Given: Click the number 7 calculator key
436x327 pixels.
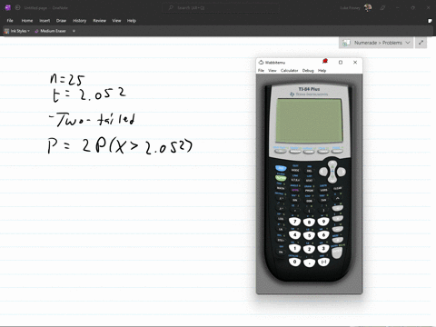Looking at the screenshot, I should pyautogui.click(x=294, y=222).
